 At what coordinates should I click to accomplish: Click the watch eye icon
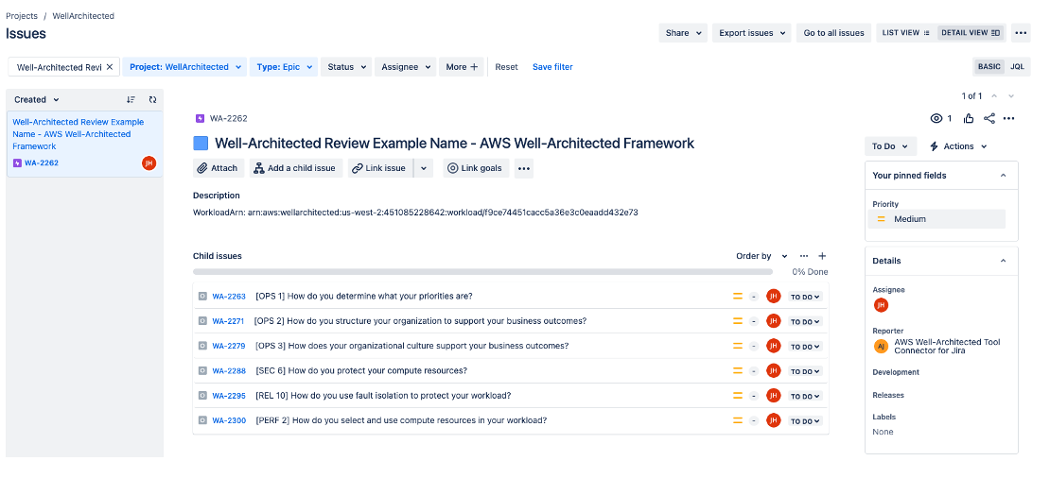(x=936, y=118)
